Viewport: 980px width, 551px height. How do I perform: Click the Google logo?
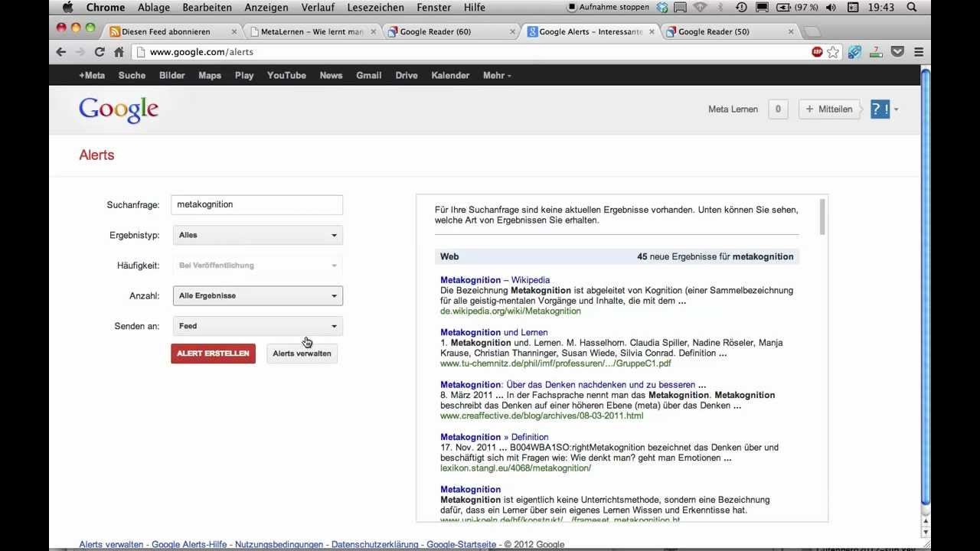pyautogui.click(x=119, y=109)
